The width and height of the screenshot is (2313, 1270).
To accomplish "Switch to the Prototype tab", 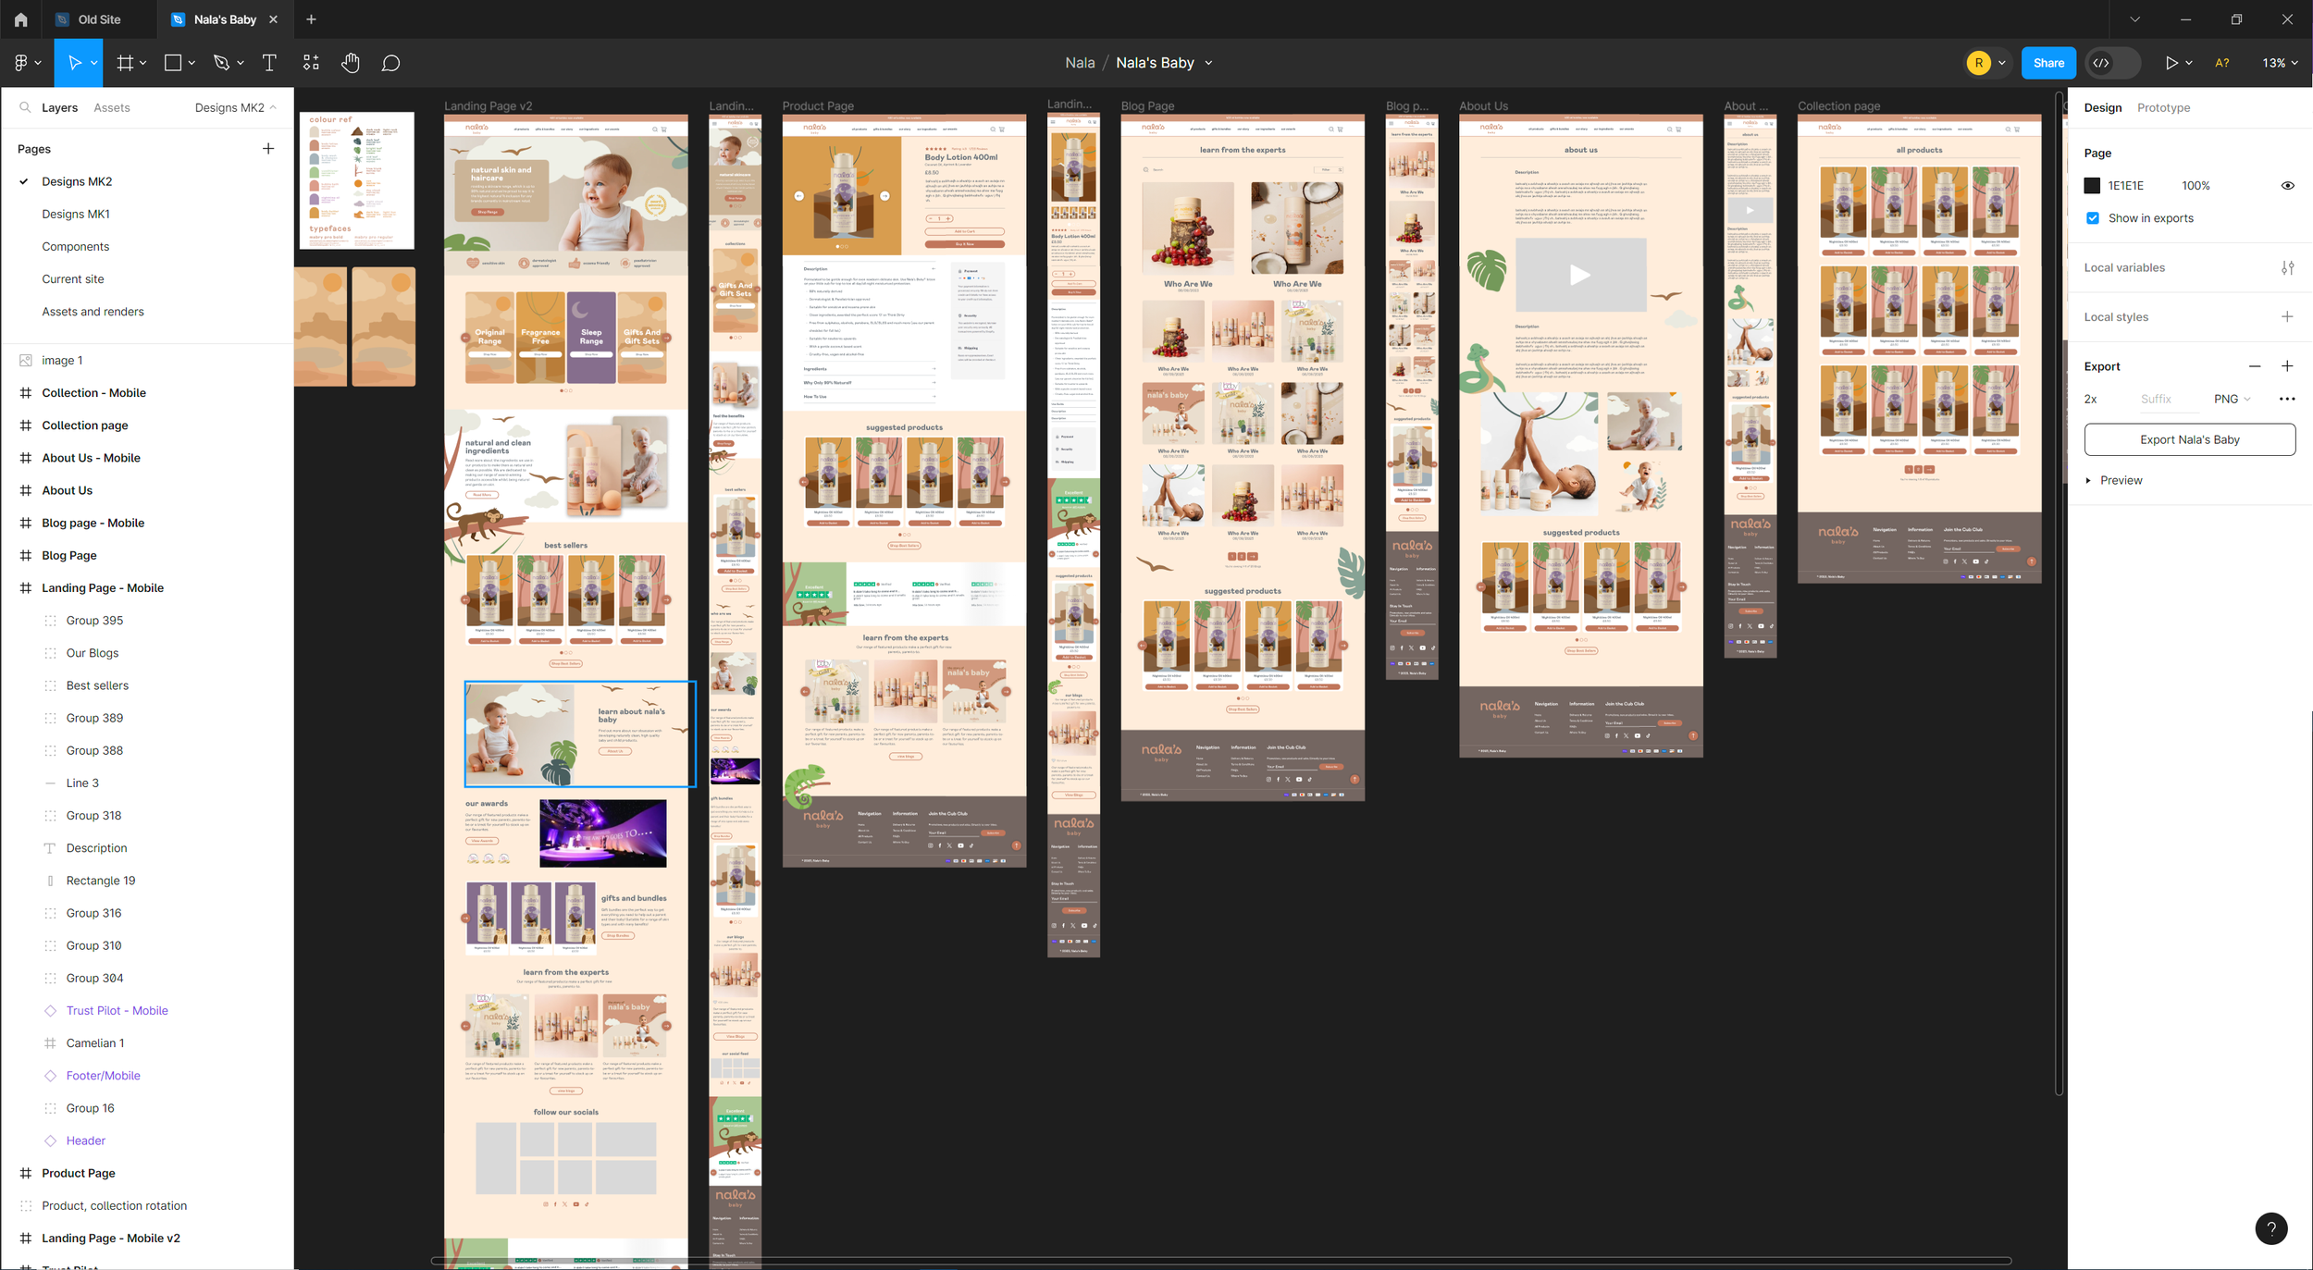I will [2163, 107].
